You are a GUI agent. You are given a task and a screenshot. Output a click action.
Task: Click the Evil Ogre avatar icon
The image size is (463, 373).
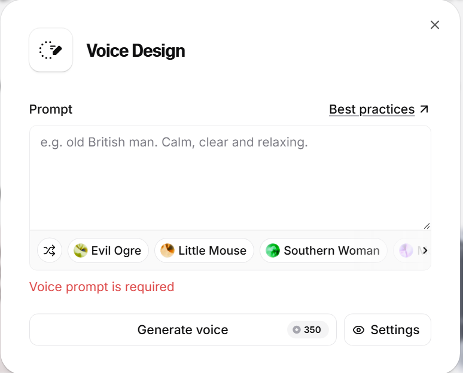pos(81,250)
